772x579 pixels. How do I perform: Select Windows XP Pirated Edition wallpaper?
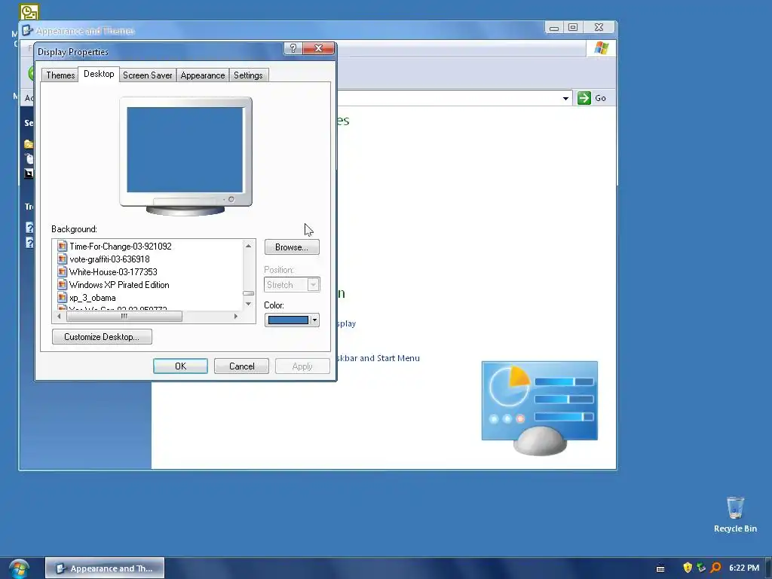119,284
